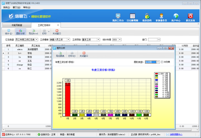This screenshot has width=201, height=138.
Task: Select 图形分析 toolbar button
Action: [20, 32]
